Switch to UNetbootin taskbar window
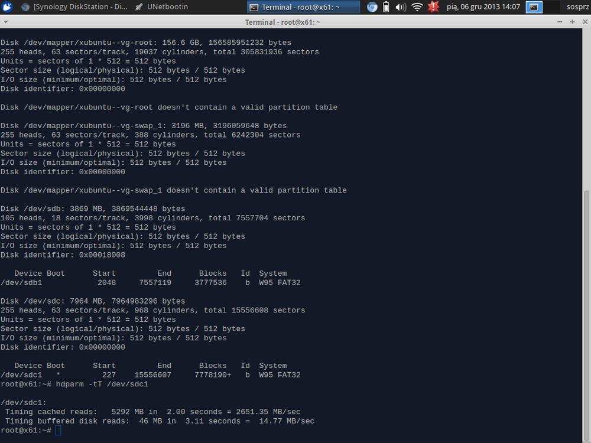Viewport: 591px width, 443px height. [161, 6]
